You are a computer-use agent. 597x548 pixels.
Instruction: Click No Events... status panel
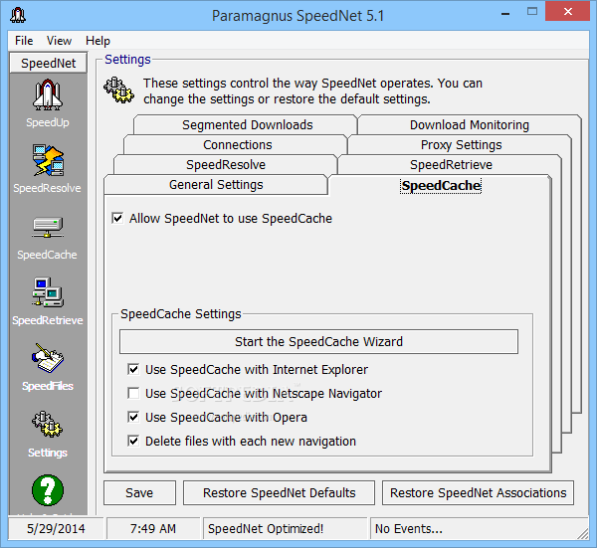(x=478, y=528)
